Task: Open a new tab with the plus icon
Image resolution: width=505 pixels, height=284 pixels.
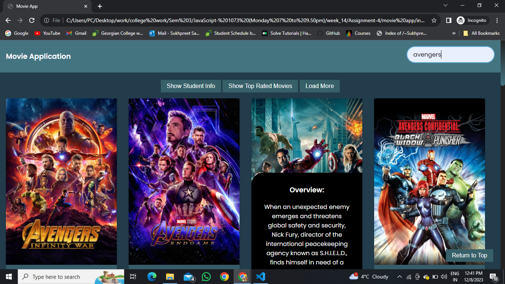Action: [100, 6]
